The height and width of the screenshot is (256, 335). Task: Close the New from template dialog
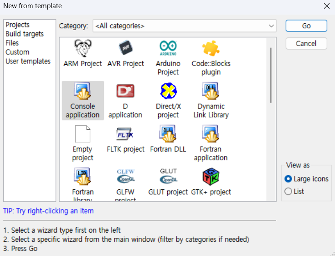[327, 6]
